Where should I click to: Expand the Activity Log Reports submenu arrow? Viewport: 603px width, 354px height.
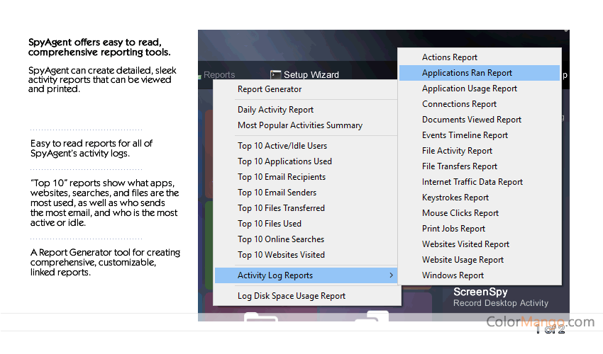point(391,275)
